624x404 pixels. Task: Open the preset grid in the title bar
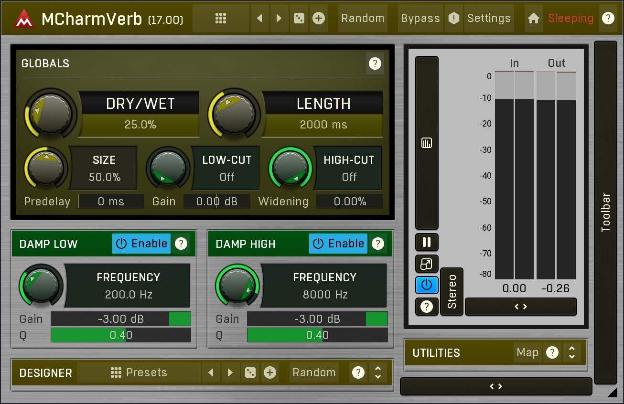220,19
